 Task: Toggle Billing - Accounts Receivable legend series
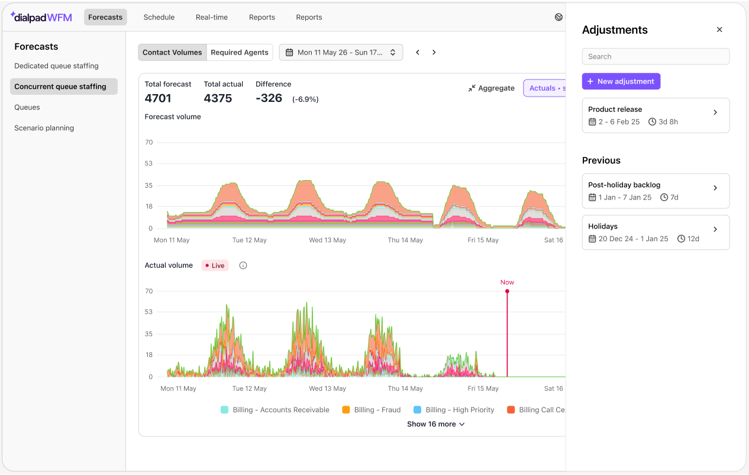click(x=275, y=410)
